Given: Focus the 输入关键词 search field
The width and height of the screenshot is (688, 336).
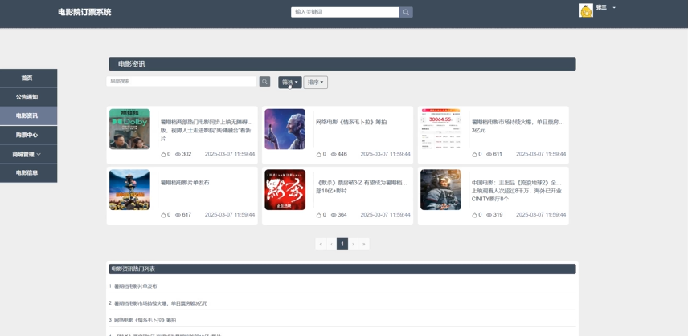Looking at the screenshot, I should 345,12.
